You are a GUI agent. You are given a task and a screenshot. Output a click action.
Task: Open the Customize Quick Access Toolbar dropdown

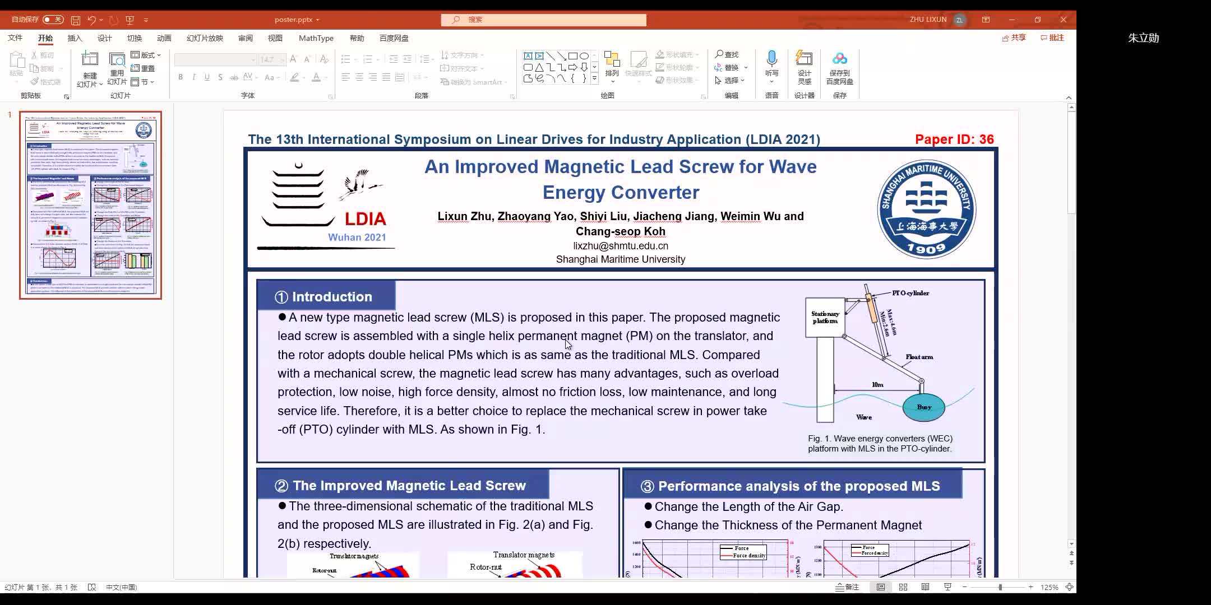coord(146,20)
